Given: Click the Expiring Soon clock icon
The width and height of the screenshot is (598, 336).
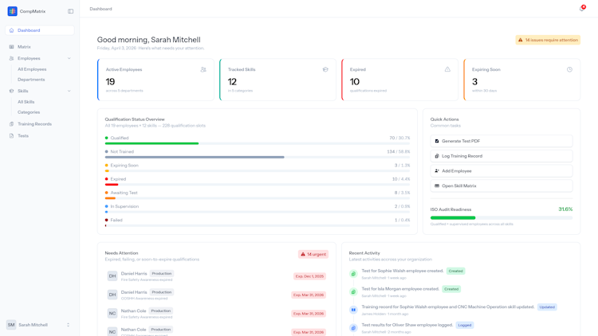Looking at the screenshot, I should pos(569,69).
